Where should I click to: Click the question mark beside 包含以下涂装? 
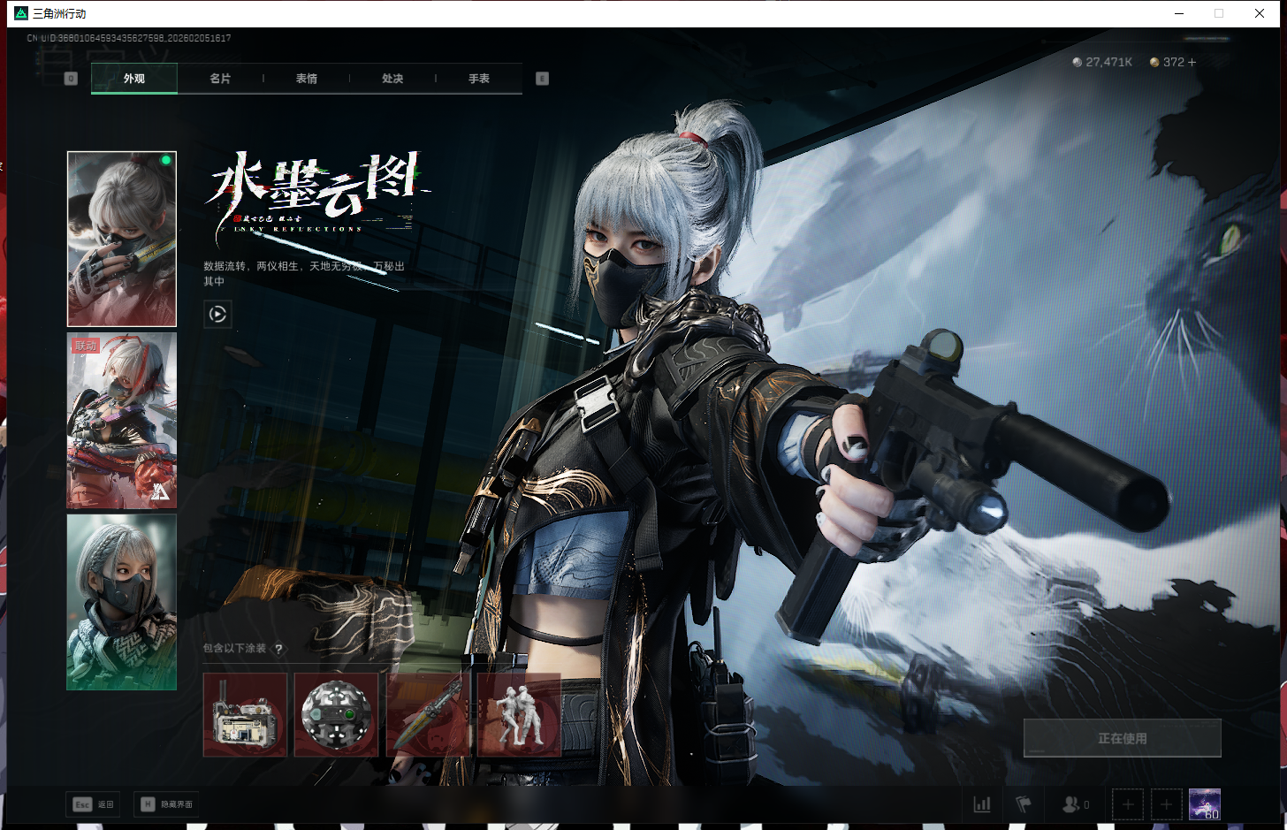pos(278,649)
